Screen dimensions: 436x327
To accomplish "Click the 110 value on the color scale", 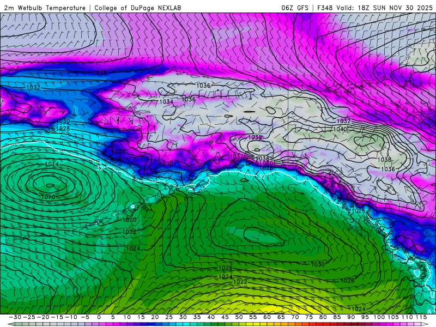I will coord(407,317).
